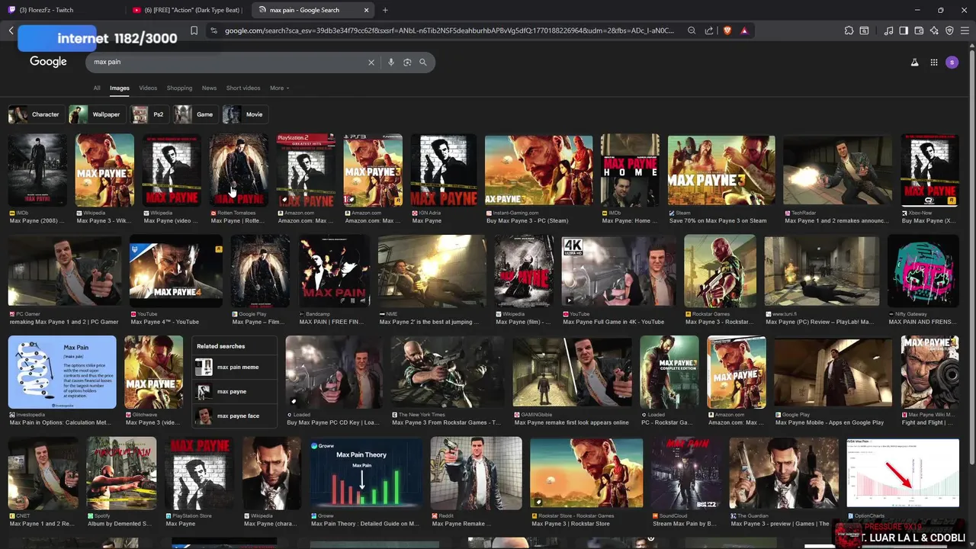The height and width of the screenshot is (549, 976).
Task: Toggle the browser sidebar panel icon
Action: [904, 30]
